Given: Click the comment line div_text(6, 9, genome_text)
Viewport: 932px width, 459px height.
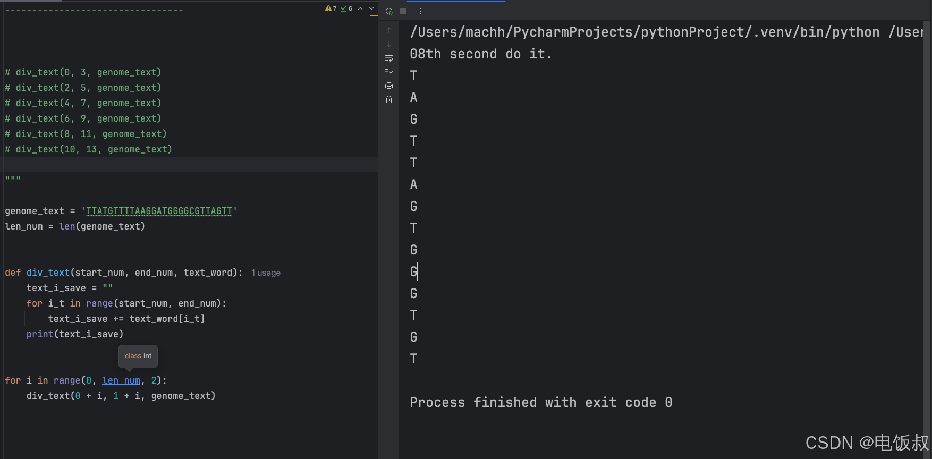Looking at the screenshot, I should point(83,118).
